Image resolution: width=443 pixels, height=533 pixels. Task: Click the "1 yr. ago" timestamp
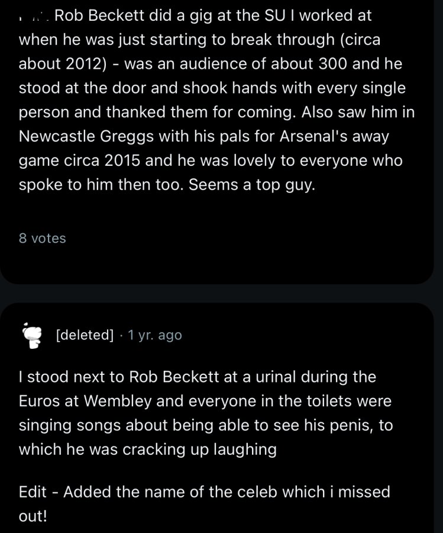coord(155,335)
